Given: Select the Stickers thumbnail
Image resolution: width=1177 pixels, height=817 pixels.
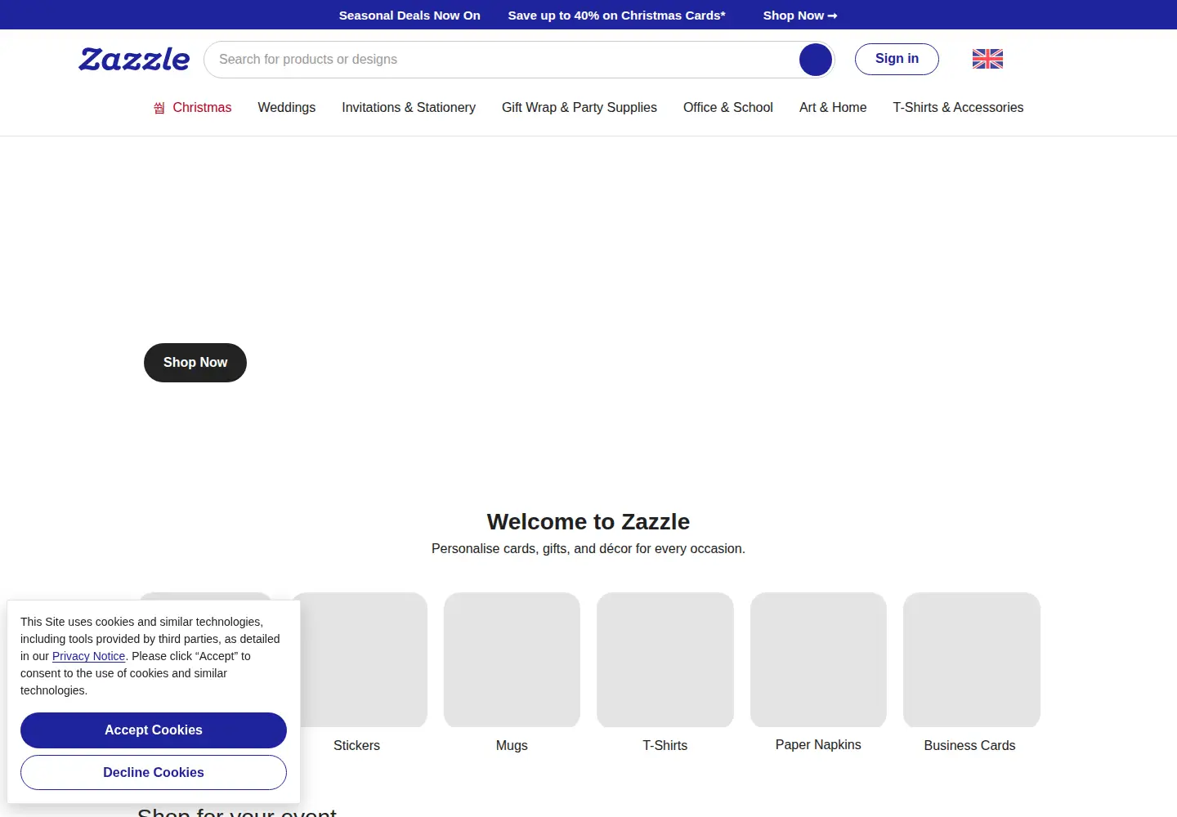Looking at the screenshot, I should 360,660.
